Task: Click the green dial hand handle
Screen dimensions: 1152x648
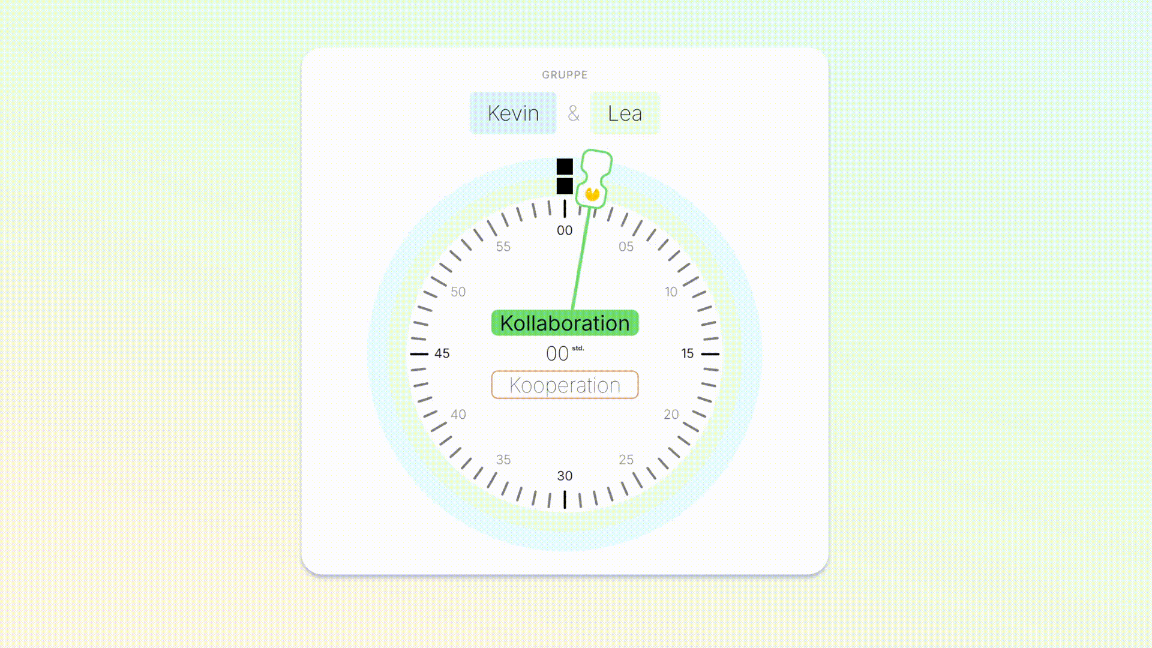Action: coord(594,179)
